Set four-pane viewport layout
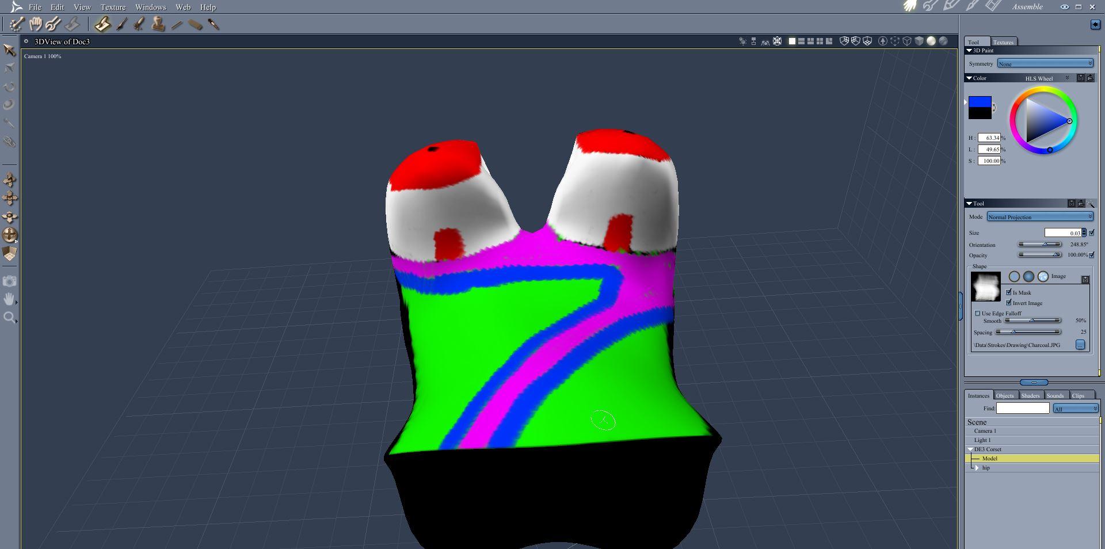This screenshot has height=549, width=1105. 820,41
